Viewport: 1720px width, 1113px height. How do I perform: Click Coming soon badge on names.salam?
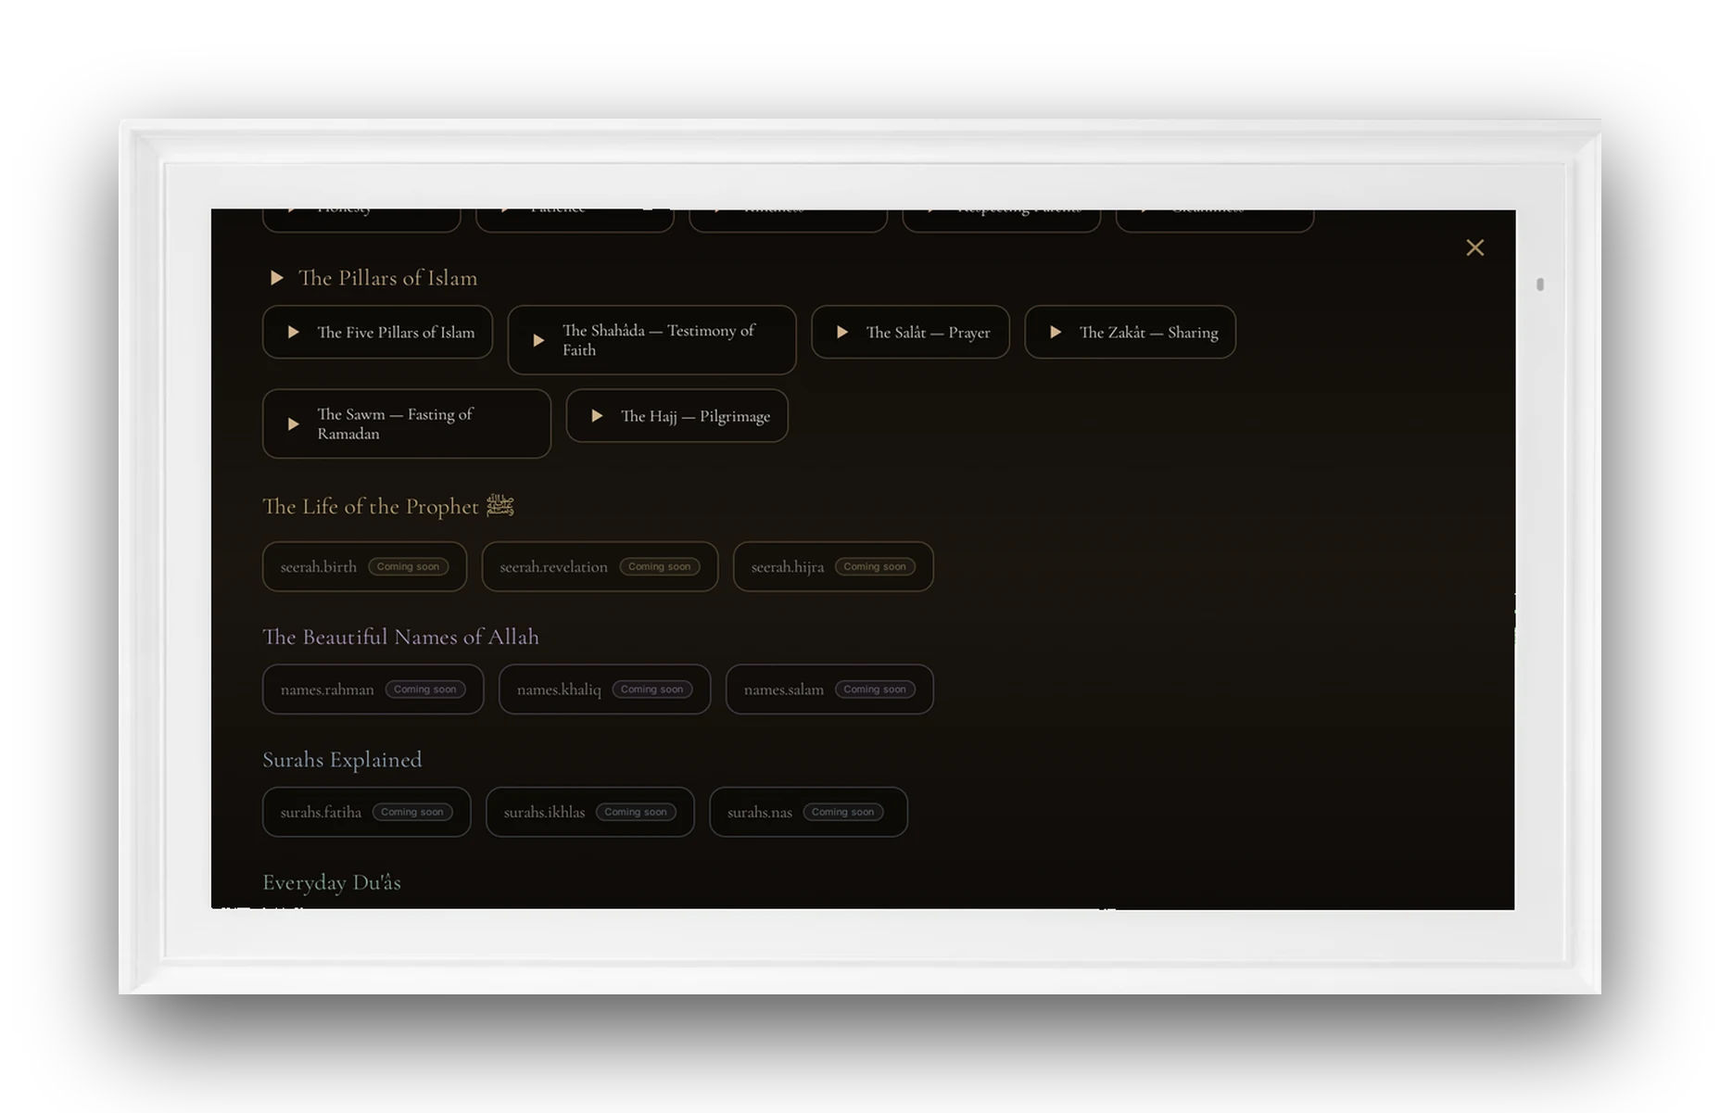[x=875, y=689]
